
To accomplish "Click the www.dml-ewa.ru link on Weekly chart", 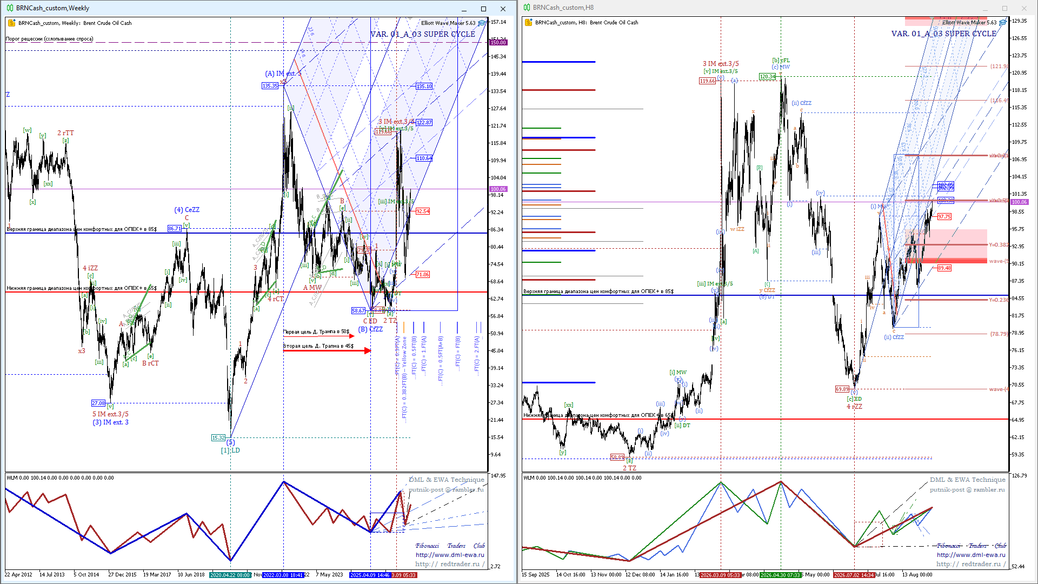I will (x=450, y=555).
